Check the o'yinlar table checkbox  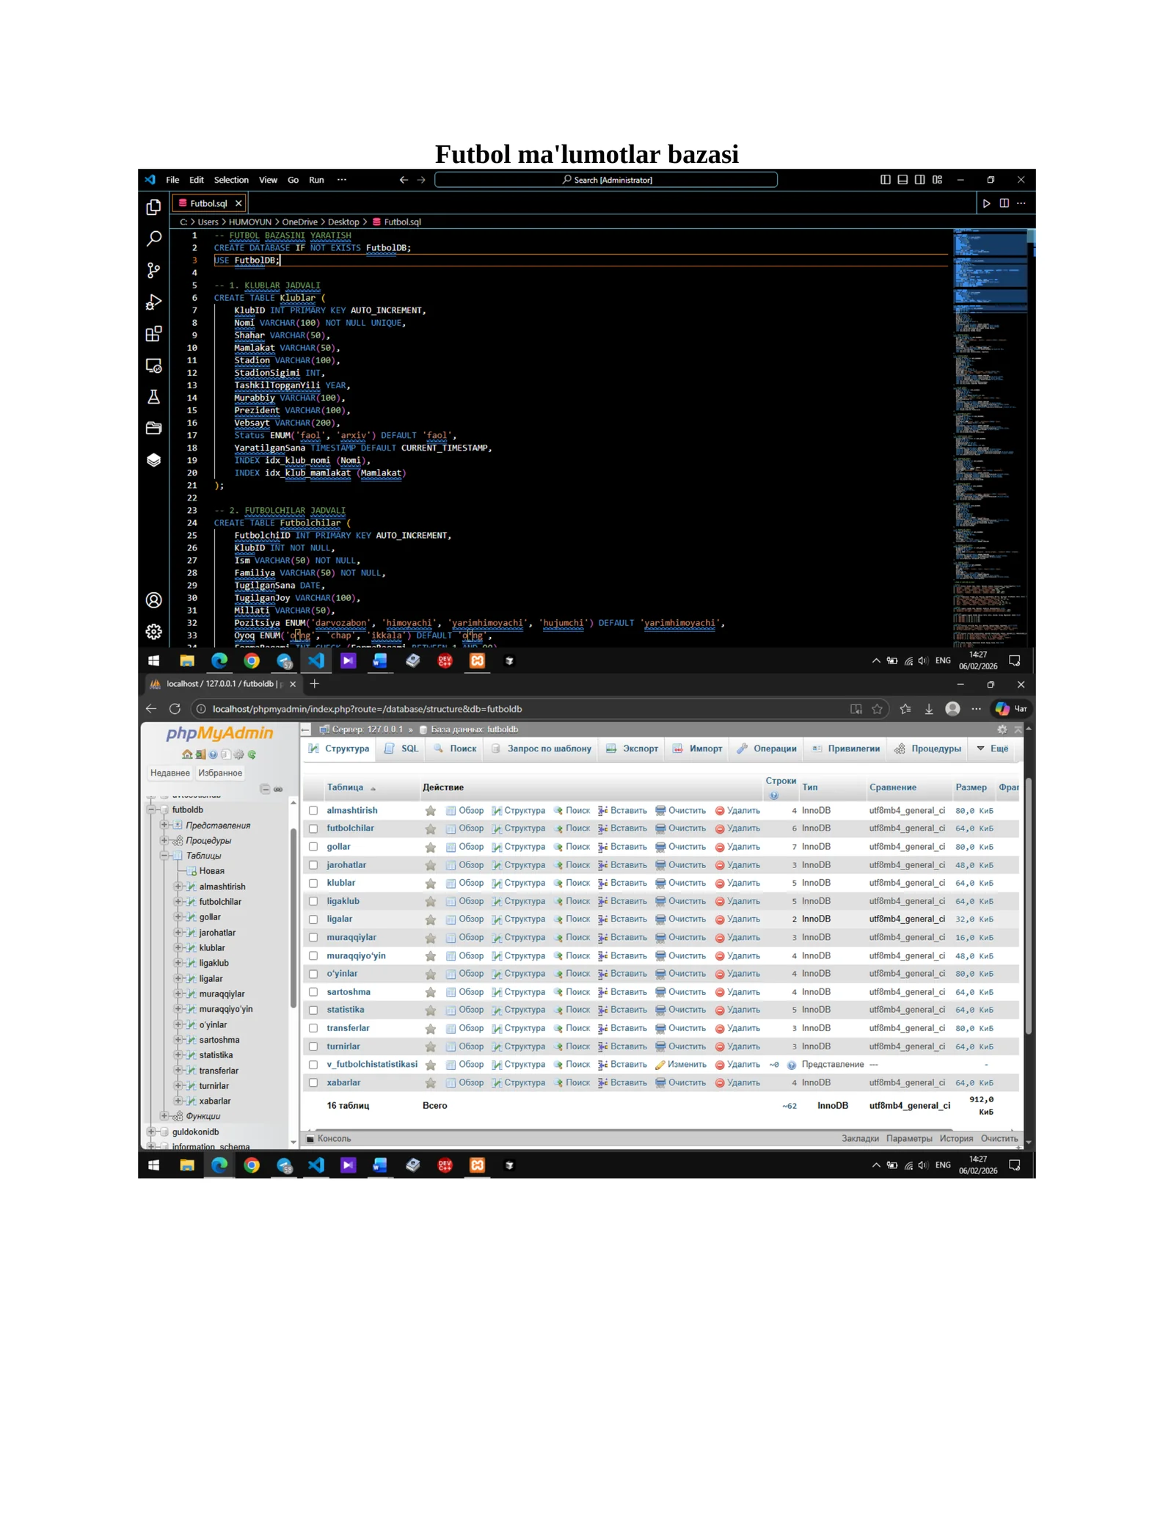coord(313,974)
